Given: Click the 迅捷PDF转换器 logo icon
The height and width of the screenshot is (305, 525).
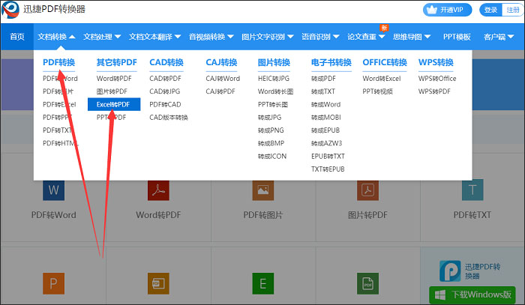Looking at the screenshot, I should point(10,10).
